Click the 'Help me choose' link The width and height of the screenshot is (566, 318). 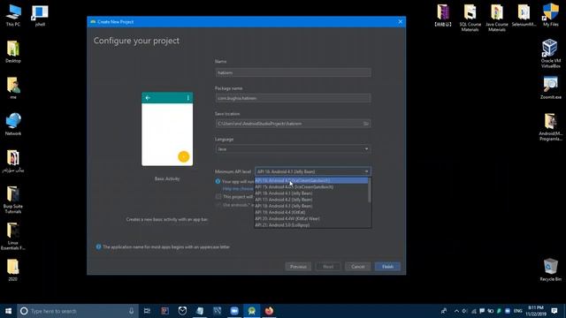pos(238,188)
